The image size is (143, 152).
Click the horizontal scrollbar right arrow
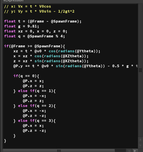pyautogui.click(x=135, y=151)
